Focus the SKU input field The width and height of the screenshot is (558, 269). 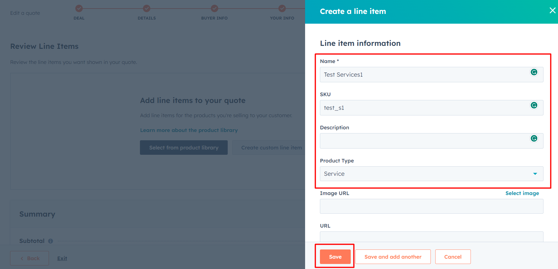click(431, 108)
